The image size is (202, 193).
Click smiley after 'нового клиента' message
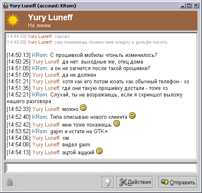[132, 115]
